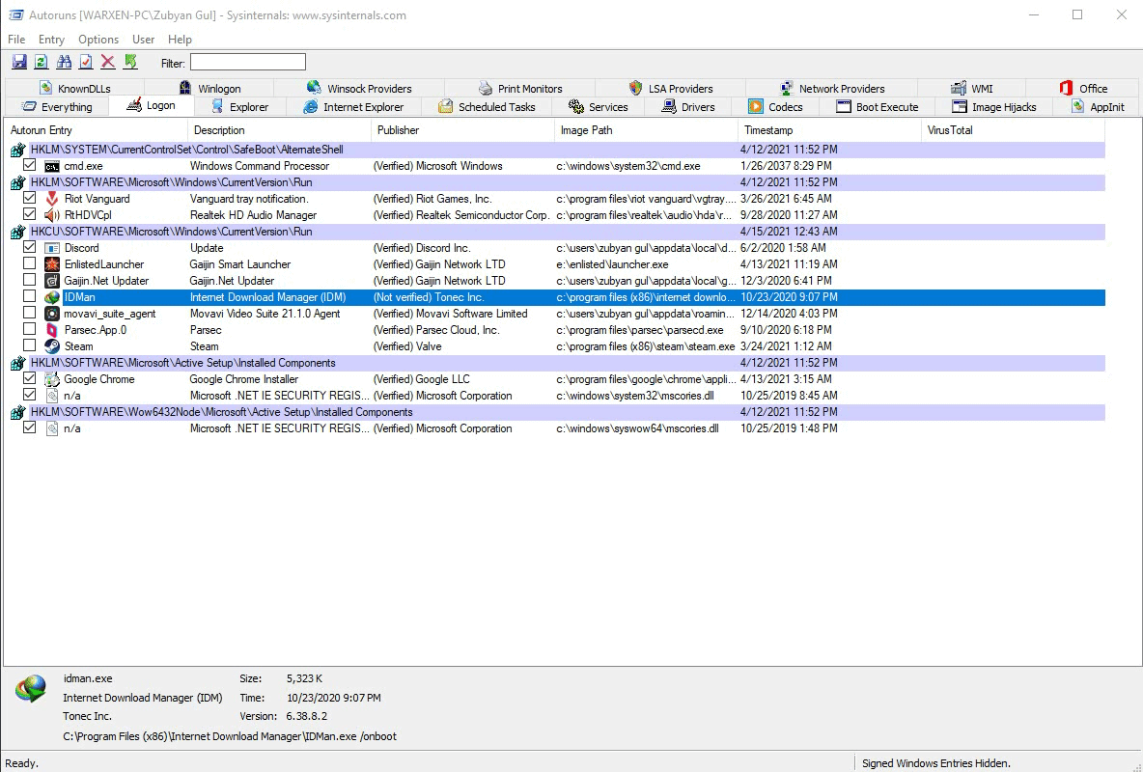Click the green Jump to Entry icon
1143x772 pixels.
pyautogui.click(x=130, y=63)
